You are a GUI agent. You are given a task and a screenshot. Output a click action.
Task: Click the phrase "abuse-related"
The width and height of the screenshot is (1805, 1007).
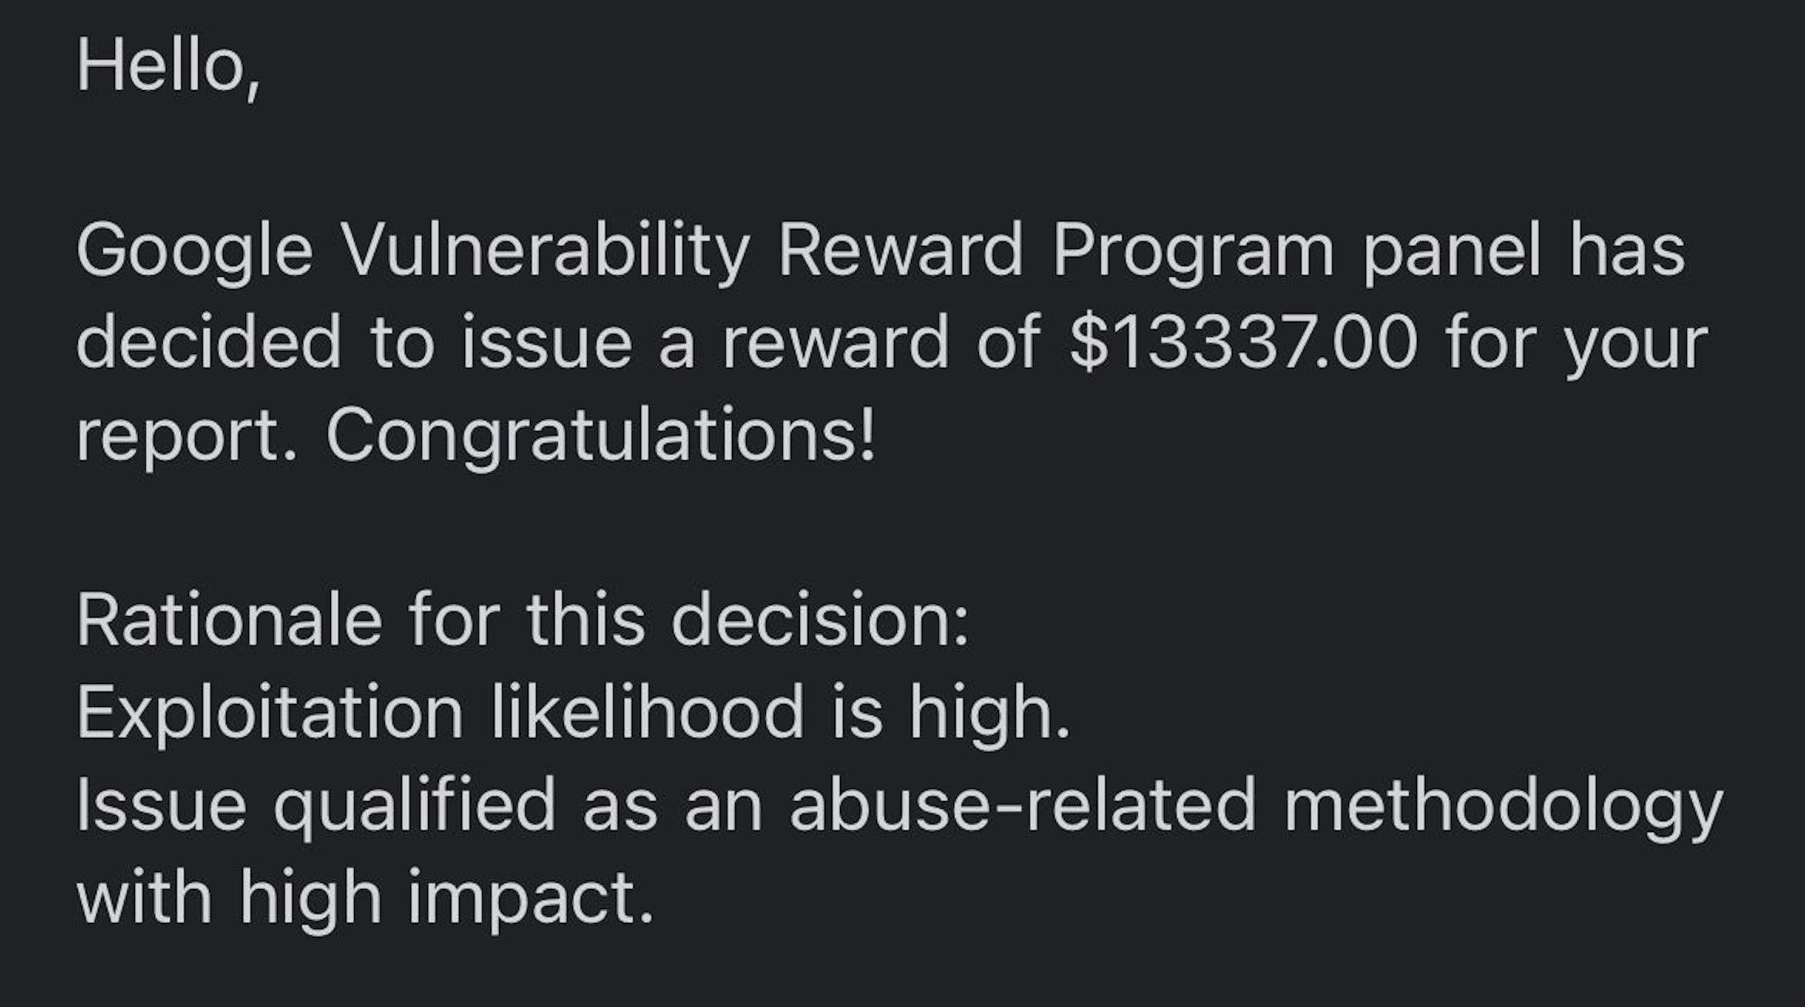pyautogui.click(x=1023, y=807)
